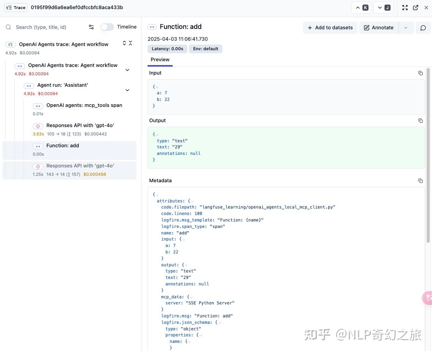Click the Add to datasets button
432x352 pixels.
(x=330, y=27)
